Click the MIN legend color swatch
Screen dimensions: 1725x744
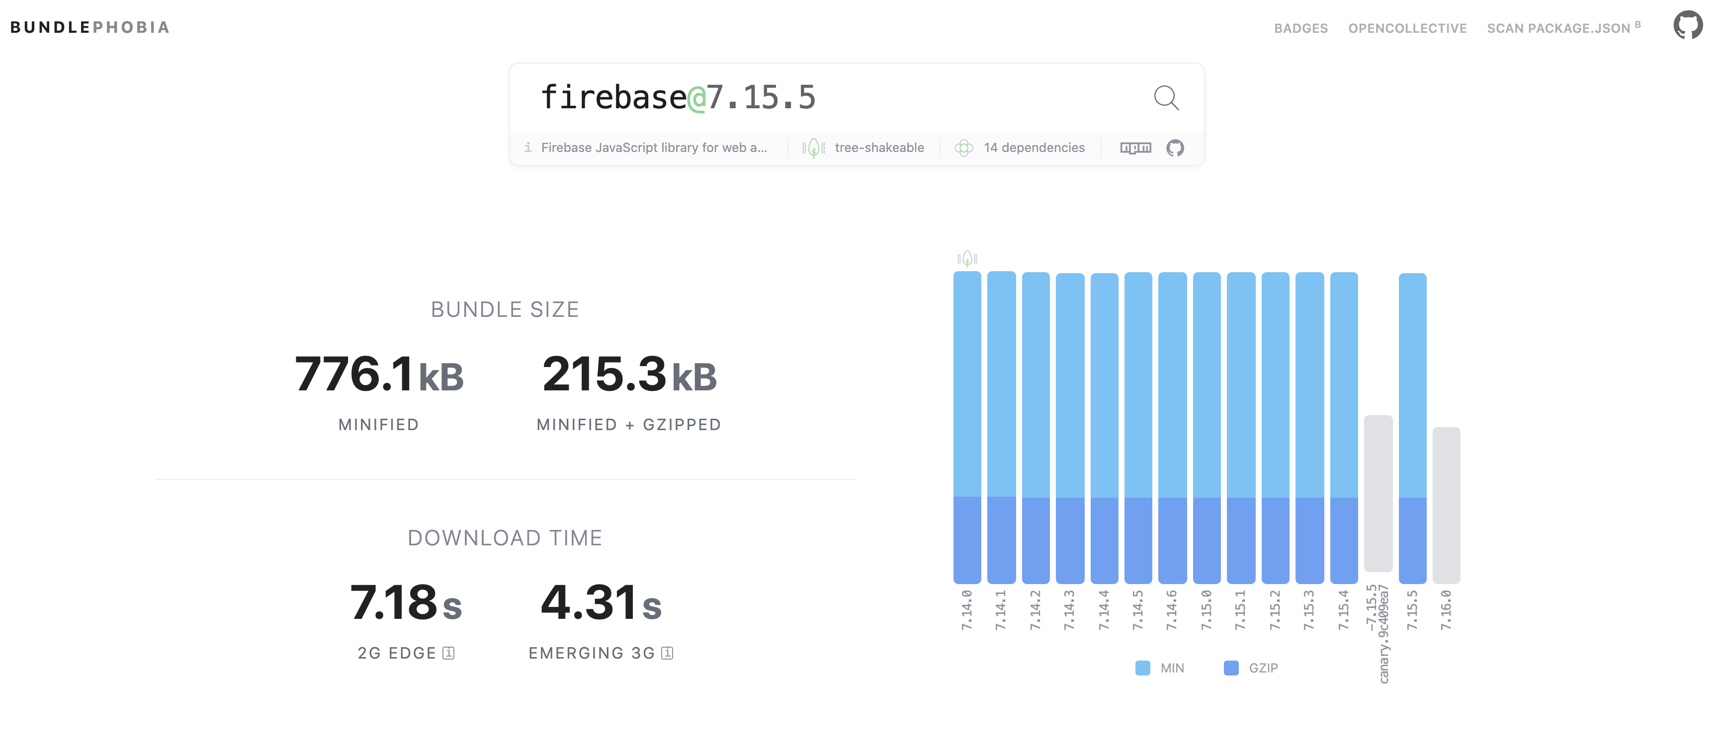[1142, 668]
